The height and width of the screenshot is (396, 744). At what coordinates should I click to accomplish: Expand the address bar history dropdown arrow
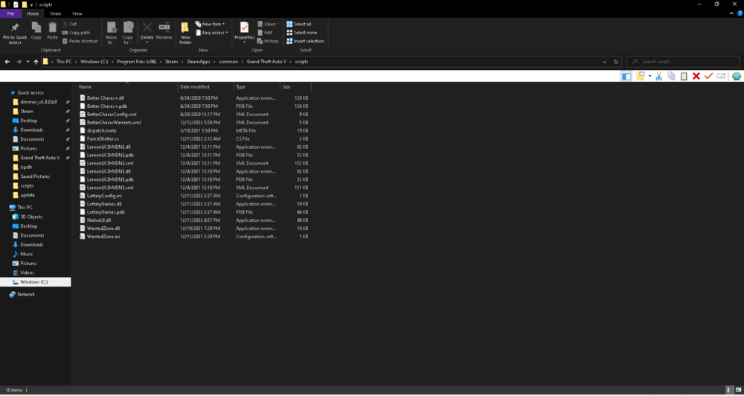point(604,62)
